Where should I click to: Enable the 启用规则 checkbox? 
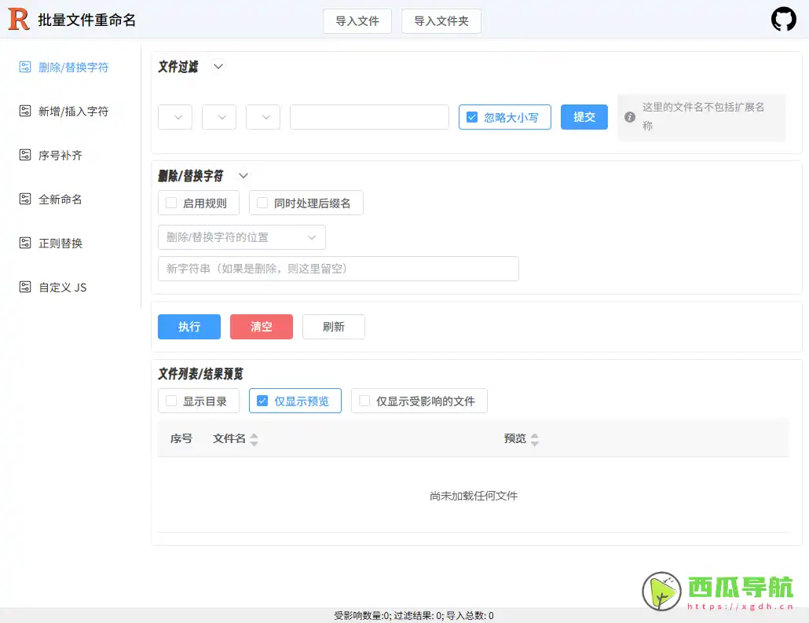click(170, 203)
